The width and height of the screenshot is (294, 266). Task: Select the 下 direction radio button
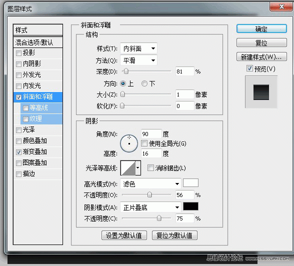[144, 83]
